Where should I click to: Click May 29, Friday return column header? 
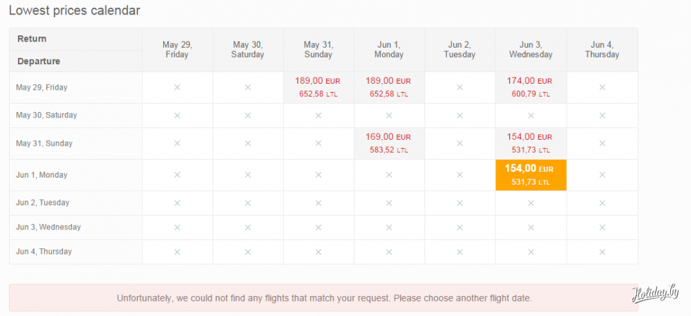pyautogui.click(x=177, y=50)
